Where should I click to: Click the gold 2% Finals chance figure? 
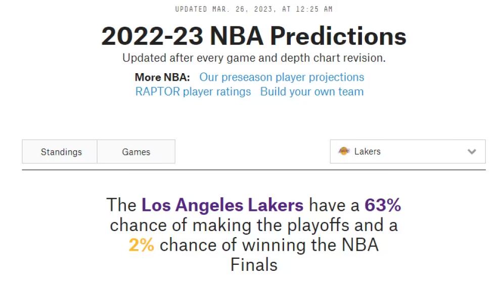[x=141, y=245]
